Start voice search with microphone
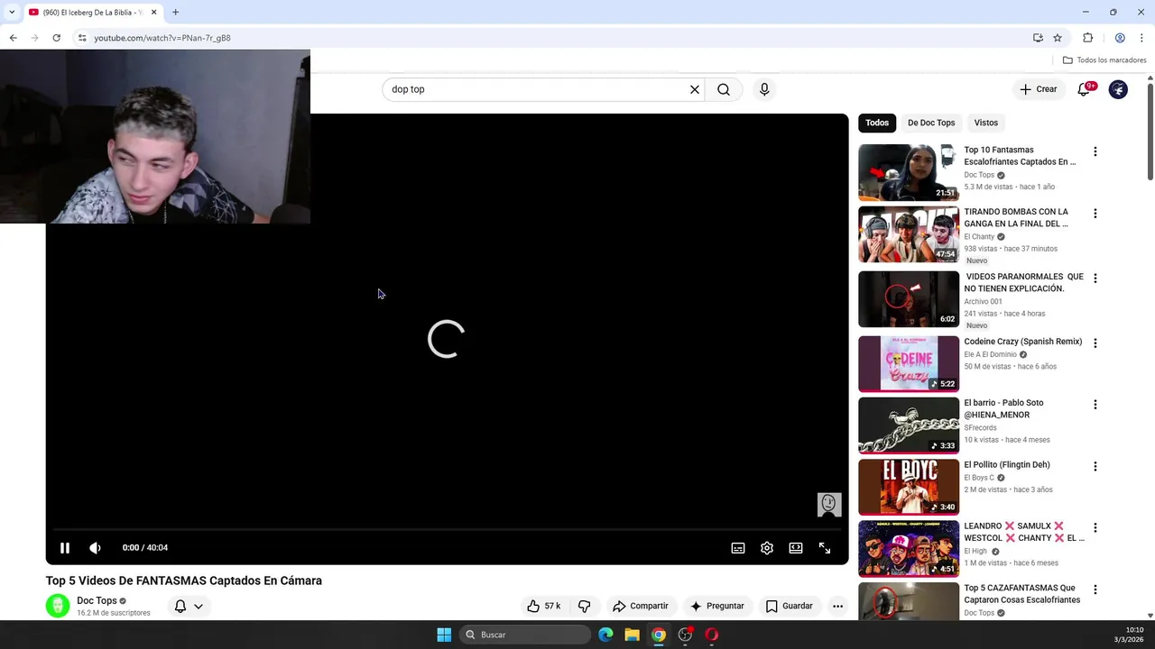The image size is (1155, 649). [764, 89]
